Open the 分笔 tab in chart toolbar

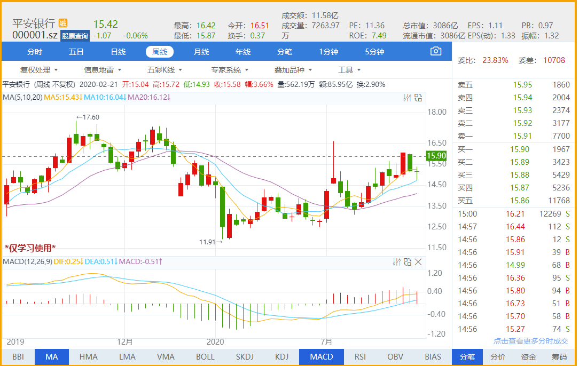click(284, 52)
